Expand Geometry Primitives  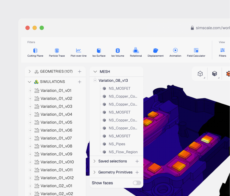94,172
